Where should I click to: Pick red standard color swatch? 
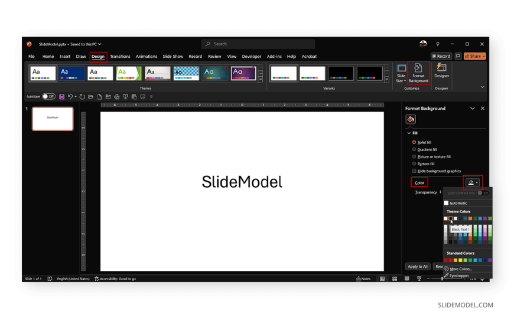450,260
